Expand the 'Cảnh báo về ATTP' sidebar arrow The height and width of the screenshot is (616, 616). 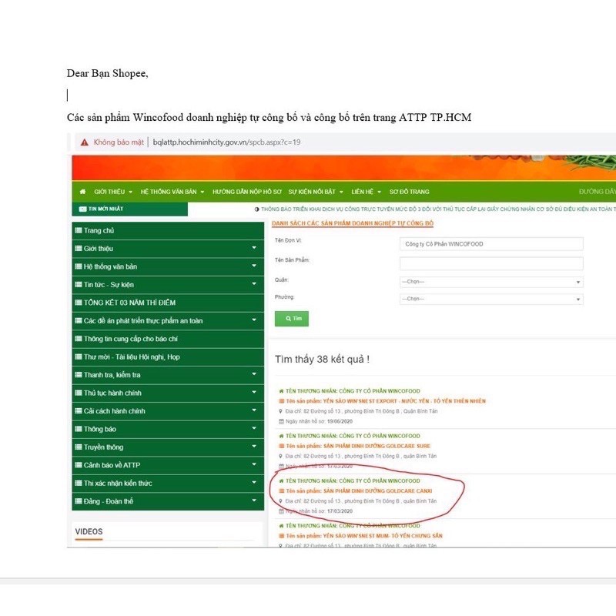254,465
